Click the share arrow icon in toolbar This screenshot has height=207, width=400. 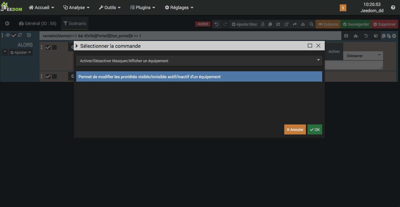(x=295, y=24)
